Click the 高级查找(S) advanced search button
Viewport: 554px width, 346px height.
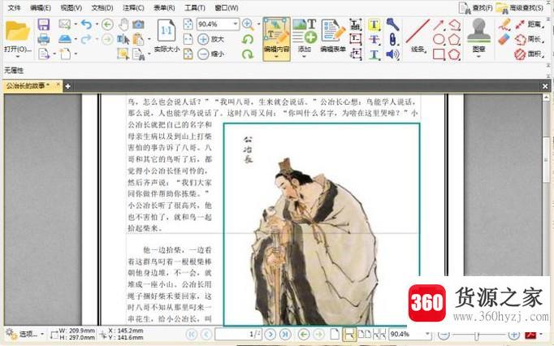click(519, 8)
